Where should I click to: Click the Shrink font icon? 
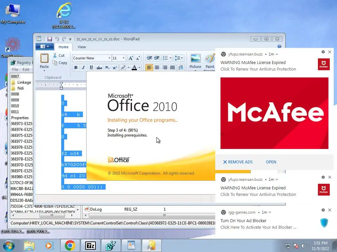[x=138, y=58]
